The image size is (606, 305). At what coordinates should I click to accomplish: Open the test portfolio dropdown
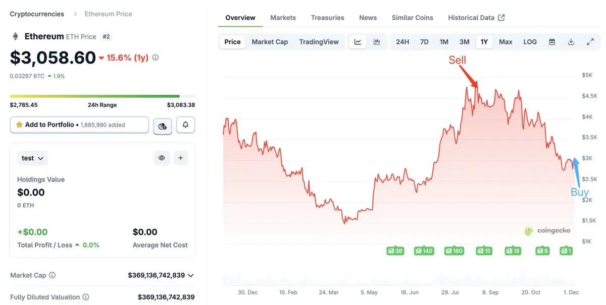click(32, 158)
